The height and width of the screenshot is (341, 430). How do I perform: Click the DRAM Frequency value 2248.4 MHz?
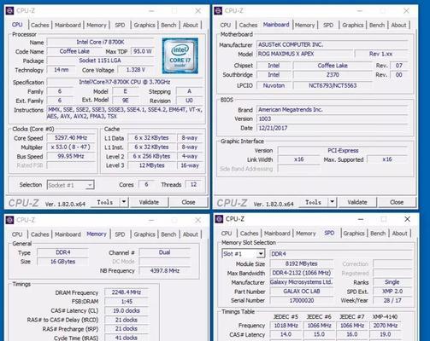(127, 292)
